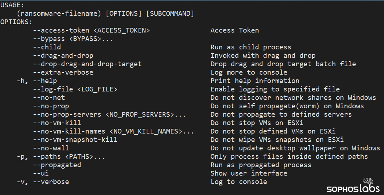
Task: Click the SophosLabs watermark text
Action: coord(350,189)
